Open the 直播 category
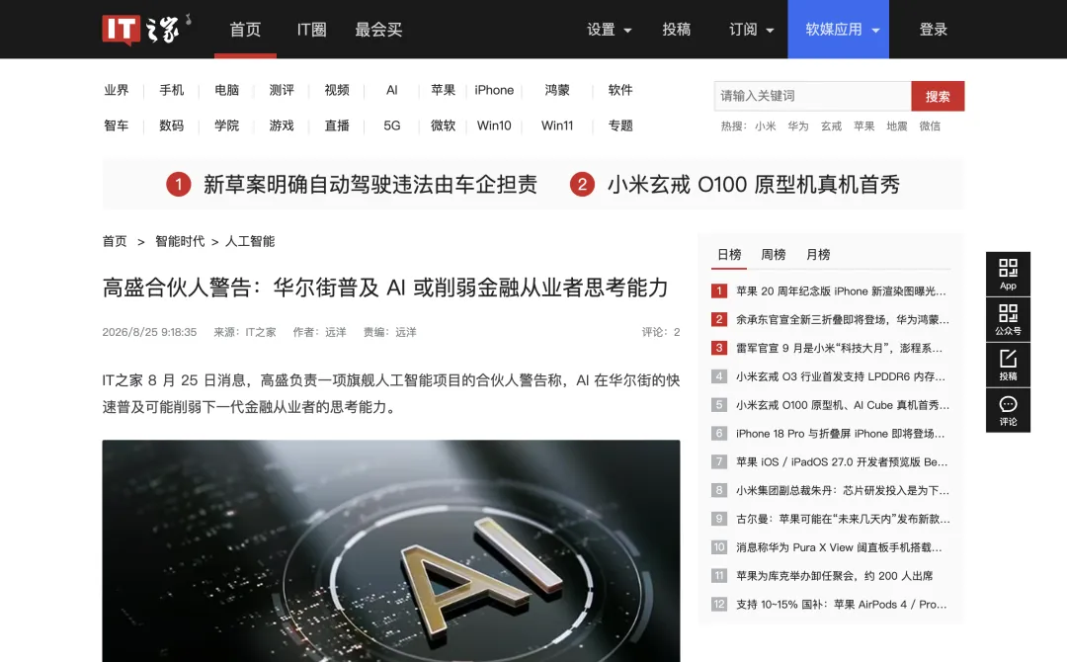This screenshot has height=662, width=1067. [337, 125]
